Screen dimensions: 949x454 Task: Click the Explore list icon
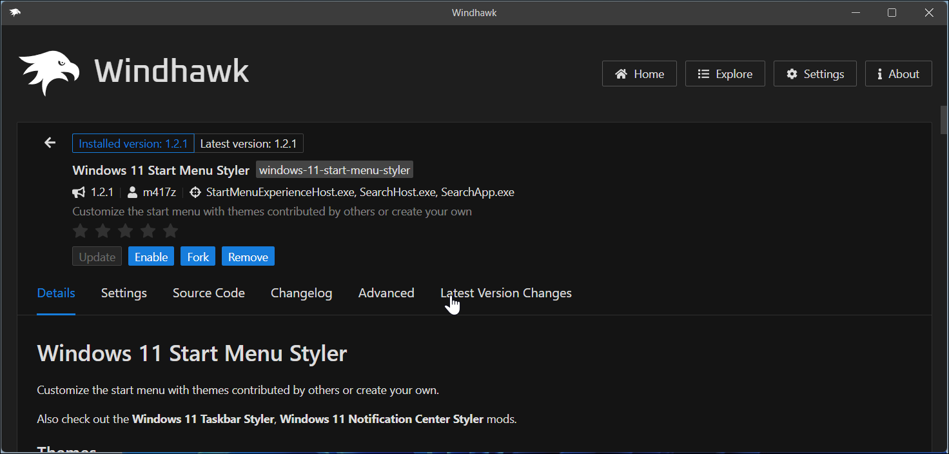(x=703, y=73)
